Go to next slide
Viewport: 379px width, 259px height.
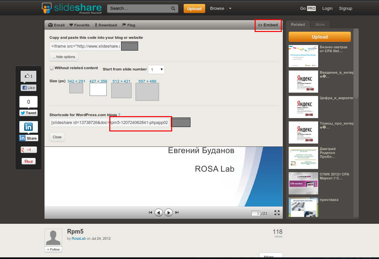pos(169,212)
